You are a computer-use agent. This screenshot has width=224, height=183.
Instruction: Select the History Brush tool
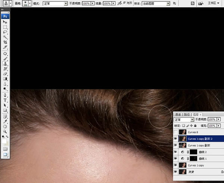coord(5,69)
